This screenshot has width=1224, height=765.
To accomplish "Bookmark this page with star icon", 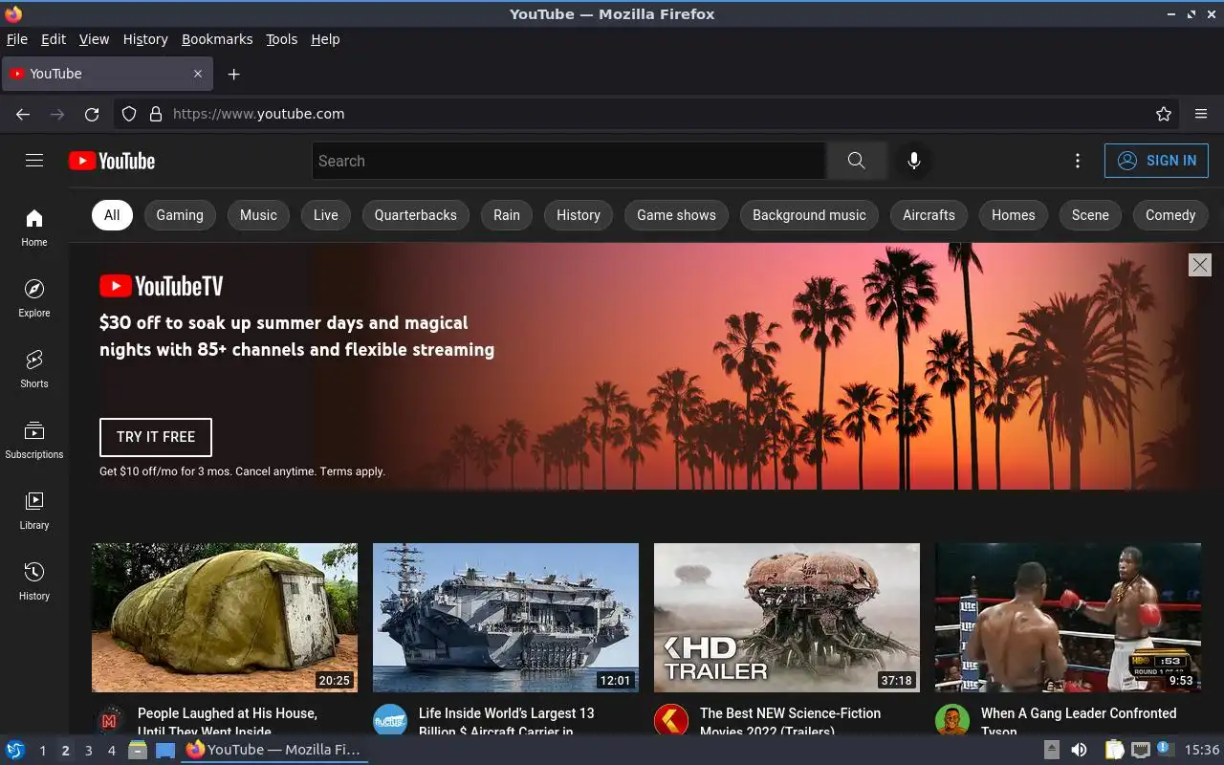I will click(1164, 114).
